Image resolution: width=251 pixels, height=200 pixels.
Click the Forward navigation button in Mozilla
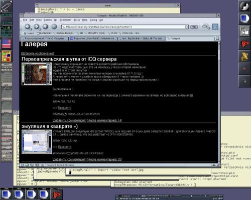36,26
